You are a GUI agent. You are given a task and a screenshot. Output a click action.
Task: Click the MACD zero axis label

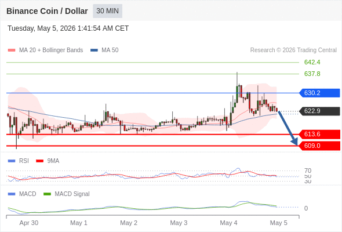point(306,208)
